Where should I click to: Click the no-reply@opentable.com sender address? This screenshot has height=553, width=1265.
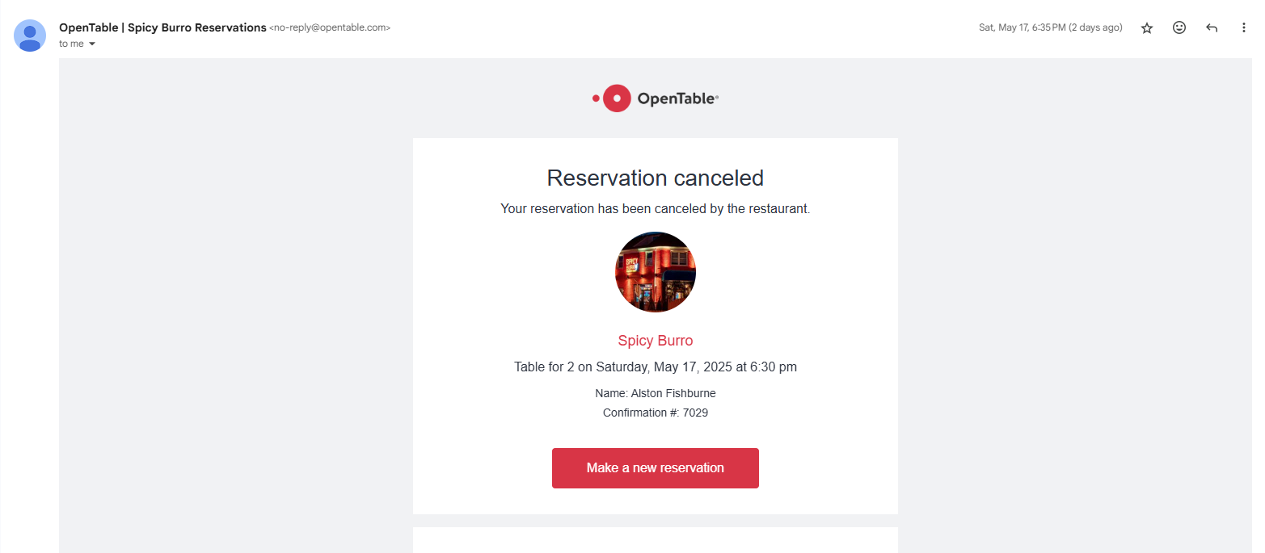click(x=330, y=27)
